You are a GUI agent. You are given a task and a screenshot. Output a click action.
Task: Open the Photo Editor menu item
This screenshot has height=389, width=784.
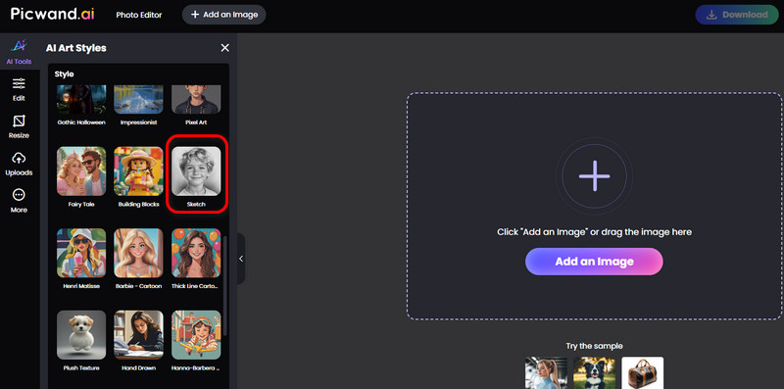click(x=139, y=15)
